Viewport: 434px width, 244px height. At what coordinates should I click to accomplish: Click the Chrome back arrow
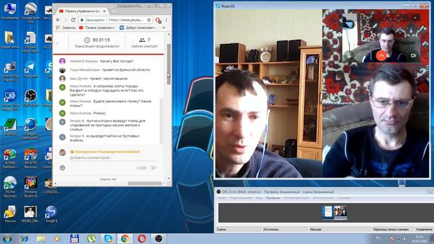coord(58,20)
